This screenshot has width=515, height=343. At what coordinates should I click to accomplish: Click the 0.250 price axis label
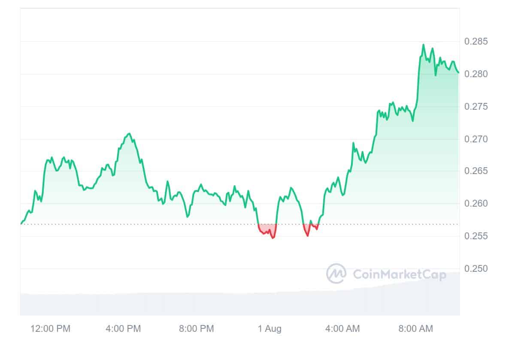point(476,269)
